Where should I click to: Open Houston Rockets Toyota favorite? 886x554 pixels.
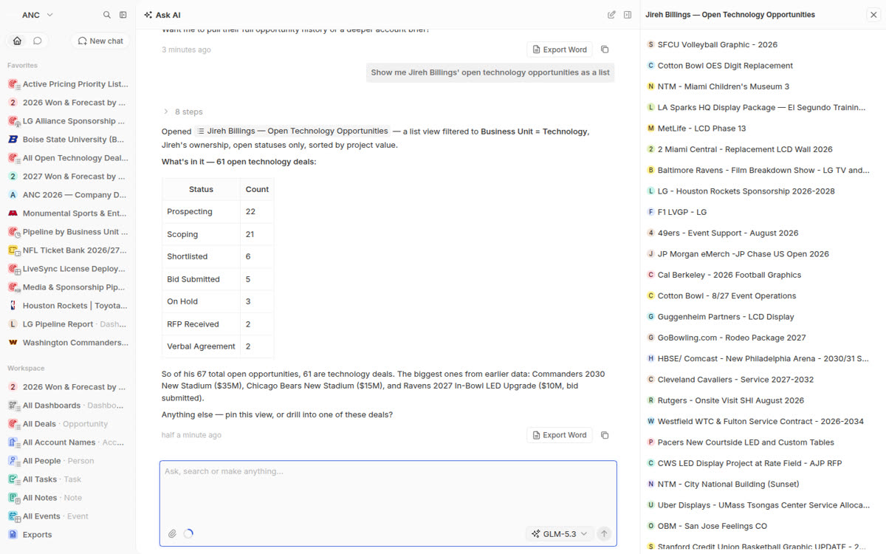(x=68, y=306)
